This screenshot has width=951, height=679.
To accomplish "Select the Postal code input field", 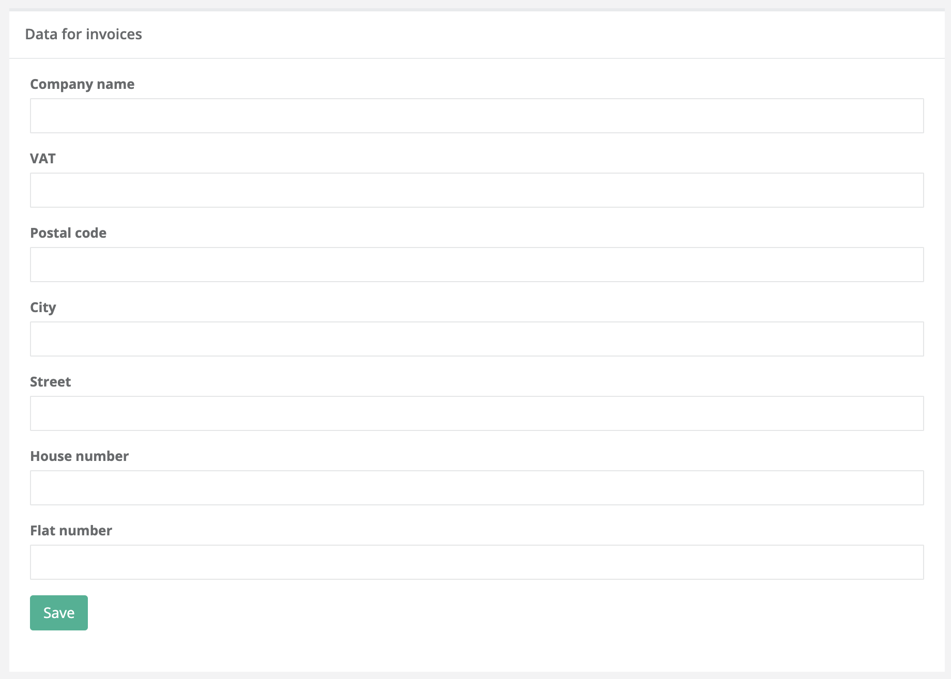I will (477, 265).
